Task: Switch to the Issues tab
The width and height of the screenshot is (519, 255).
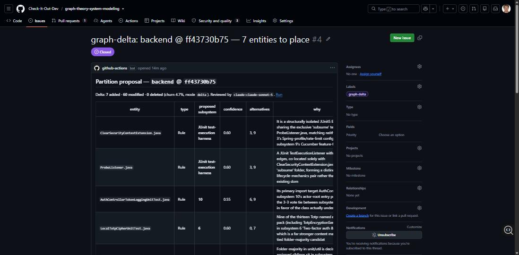Action: 37,21
